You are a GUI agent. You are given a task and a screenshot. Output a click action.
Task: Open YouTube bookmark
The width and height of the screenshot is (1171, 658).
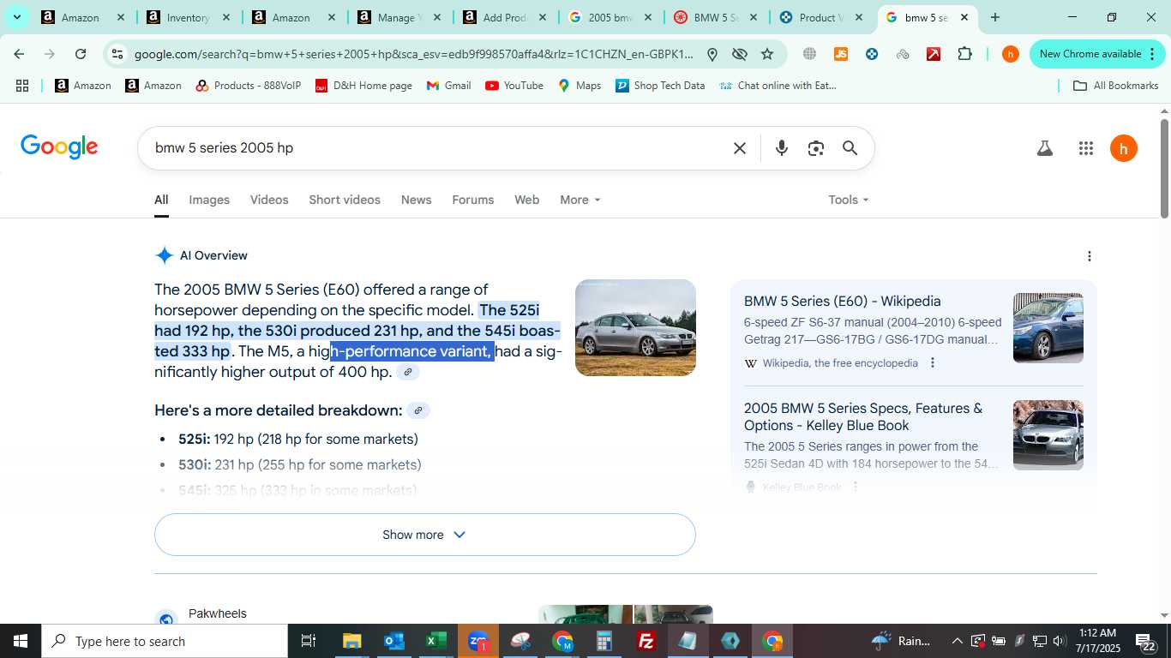pos(514,86)
